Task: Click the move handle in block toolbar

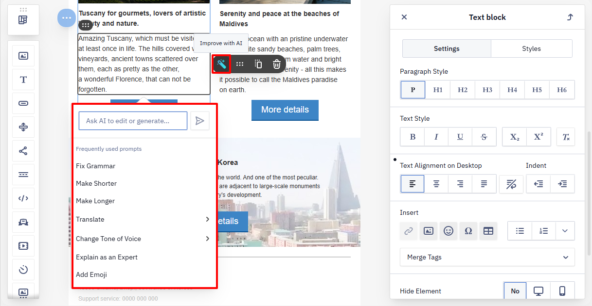Action: click(x=240, y=64)
